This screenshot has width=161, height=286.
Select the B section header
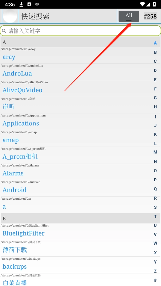80,218
